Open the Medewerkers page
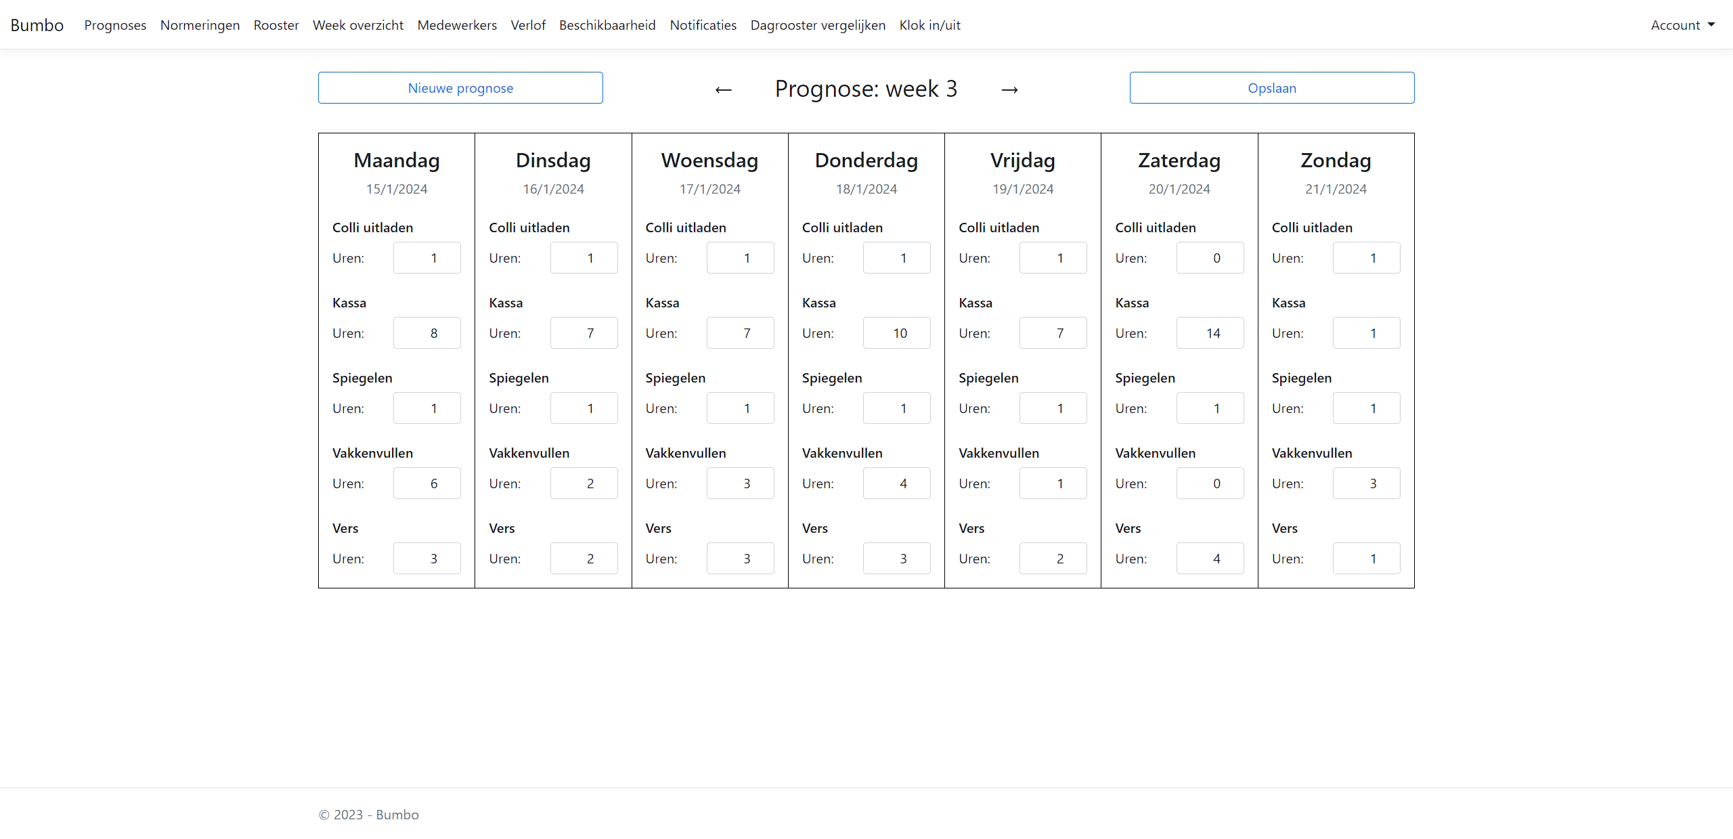The width and height of the screenshot is (1733, 839). pyautogui.click(x=457, y=25)
